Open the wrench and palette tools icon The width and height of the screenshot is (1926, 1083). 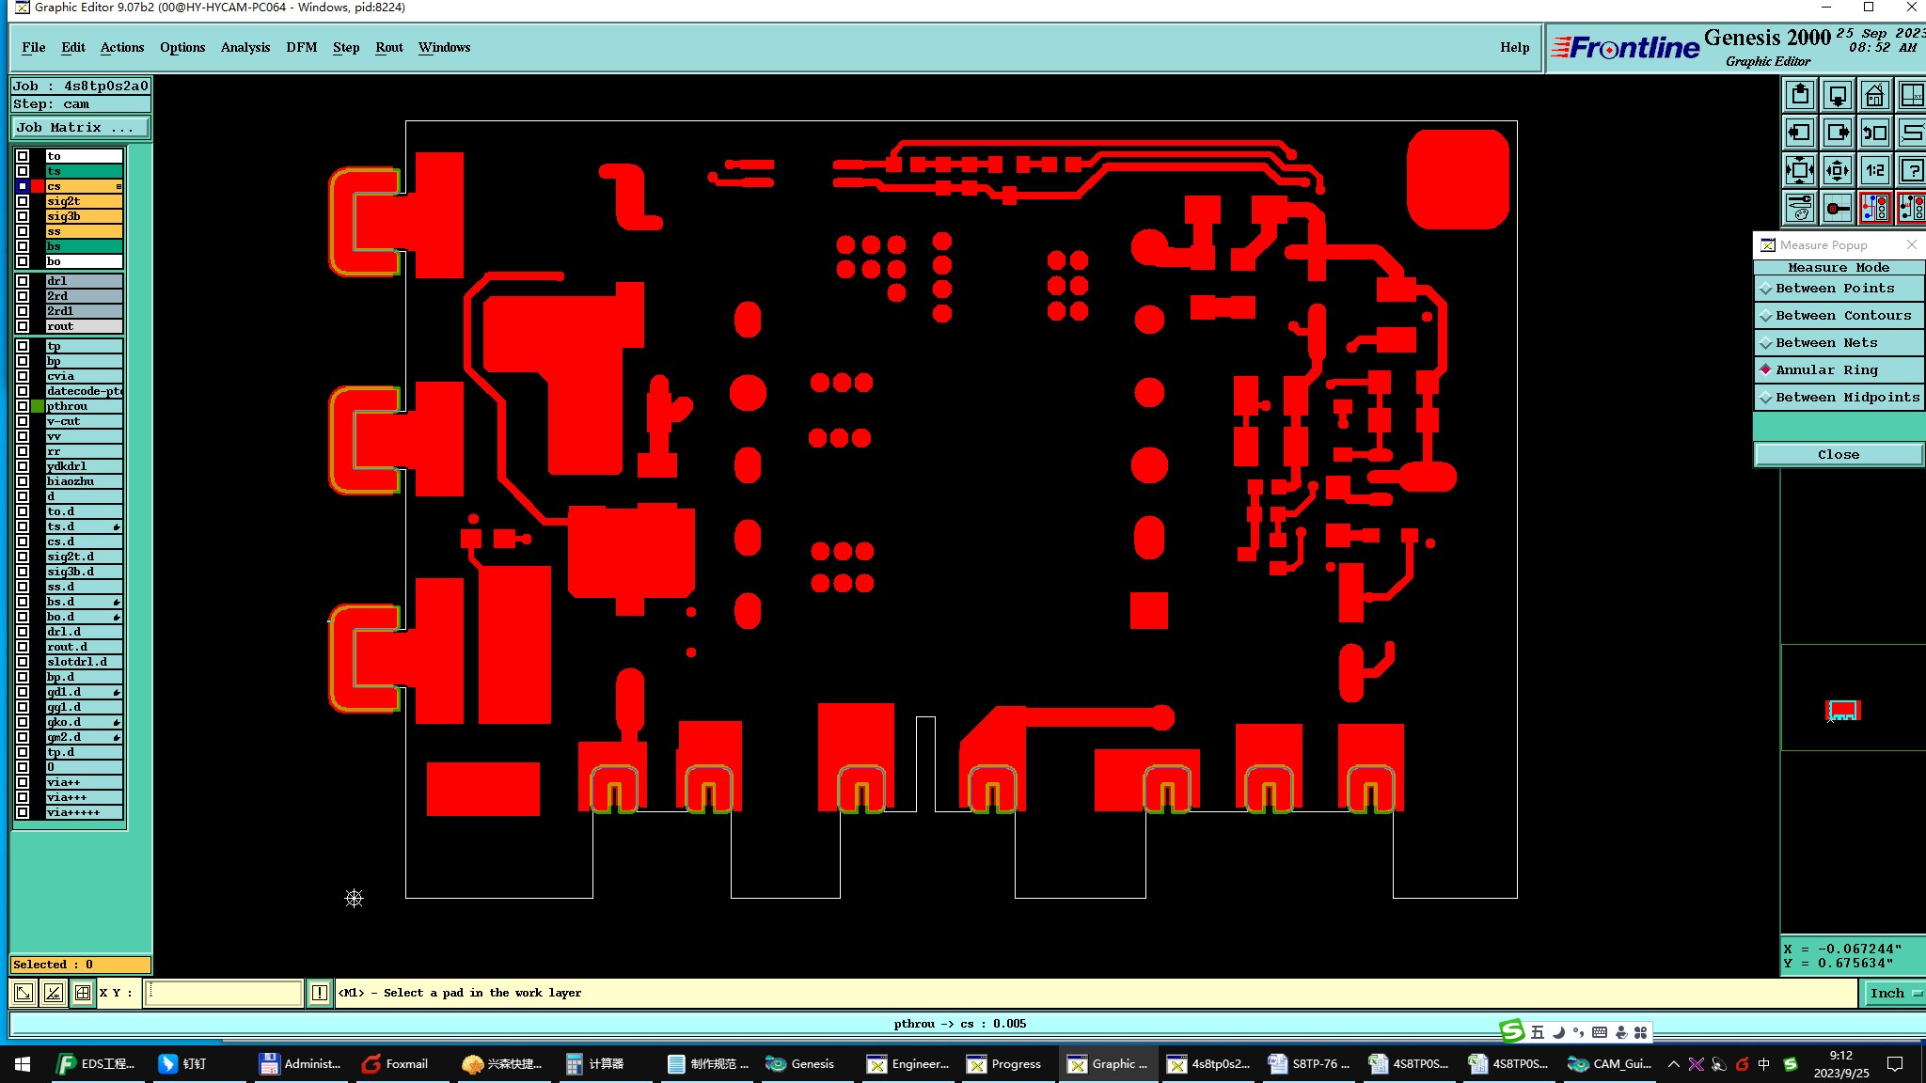1800,208
